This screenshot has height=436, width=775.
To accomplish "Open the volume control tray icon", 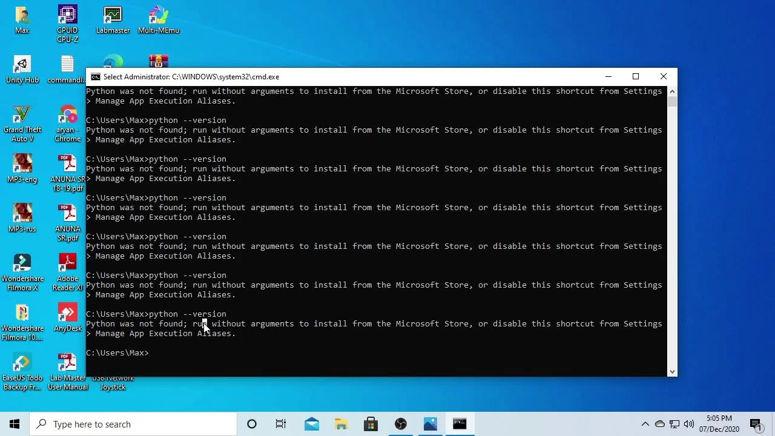I will [688, 424].
